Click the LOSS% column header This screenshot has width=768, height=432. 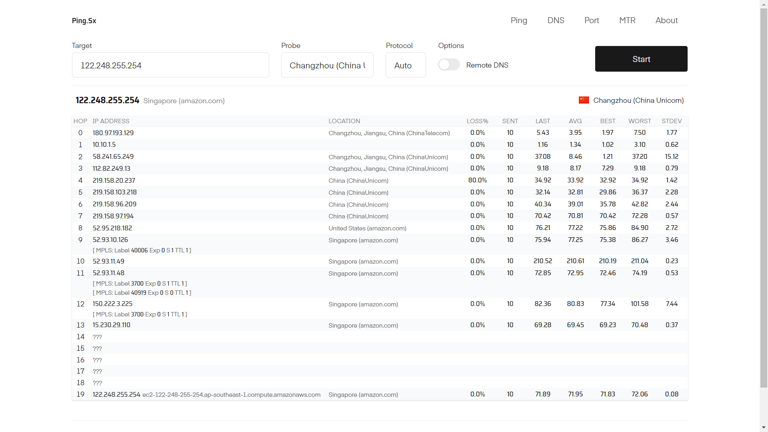tap(477, 121)
